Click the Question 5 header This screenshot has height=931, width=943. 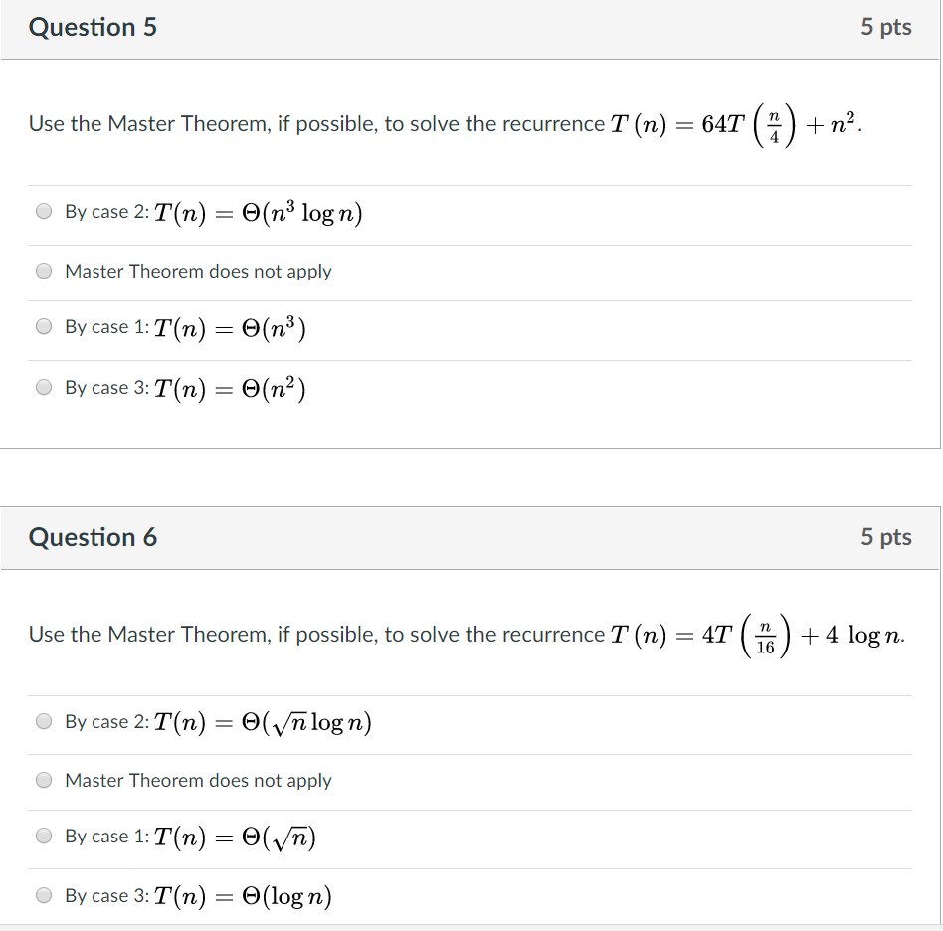coord(93,27)
